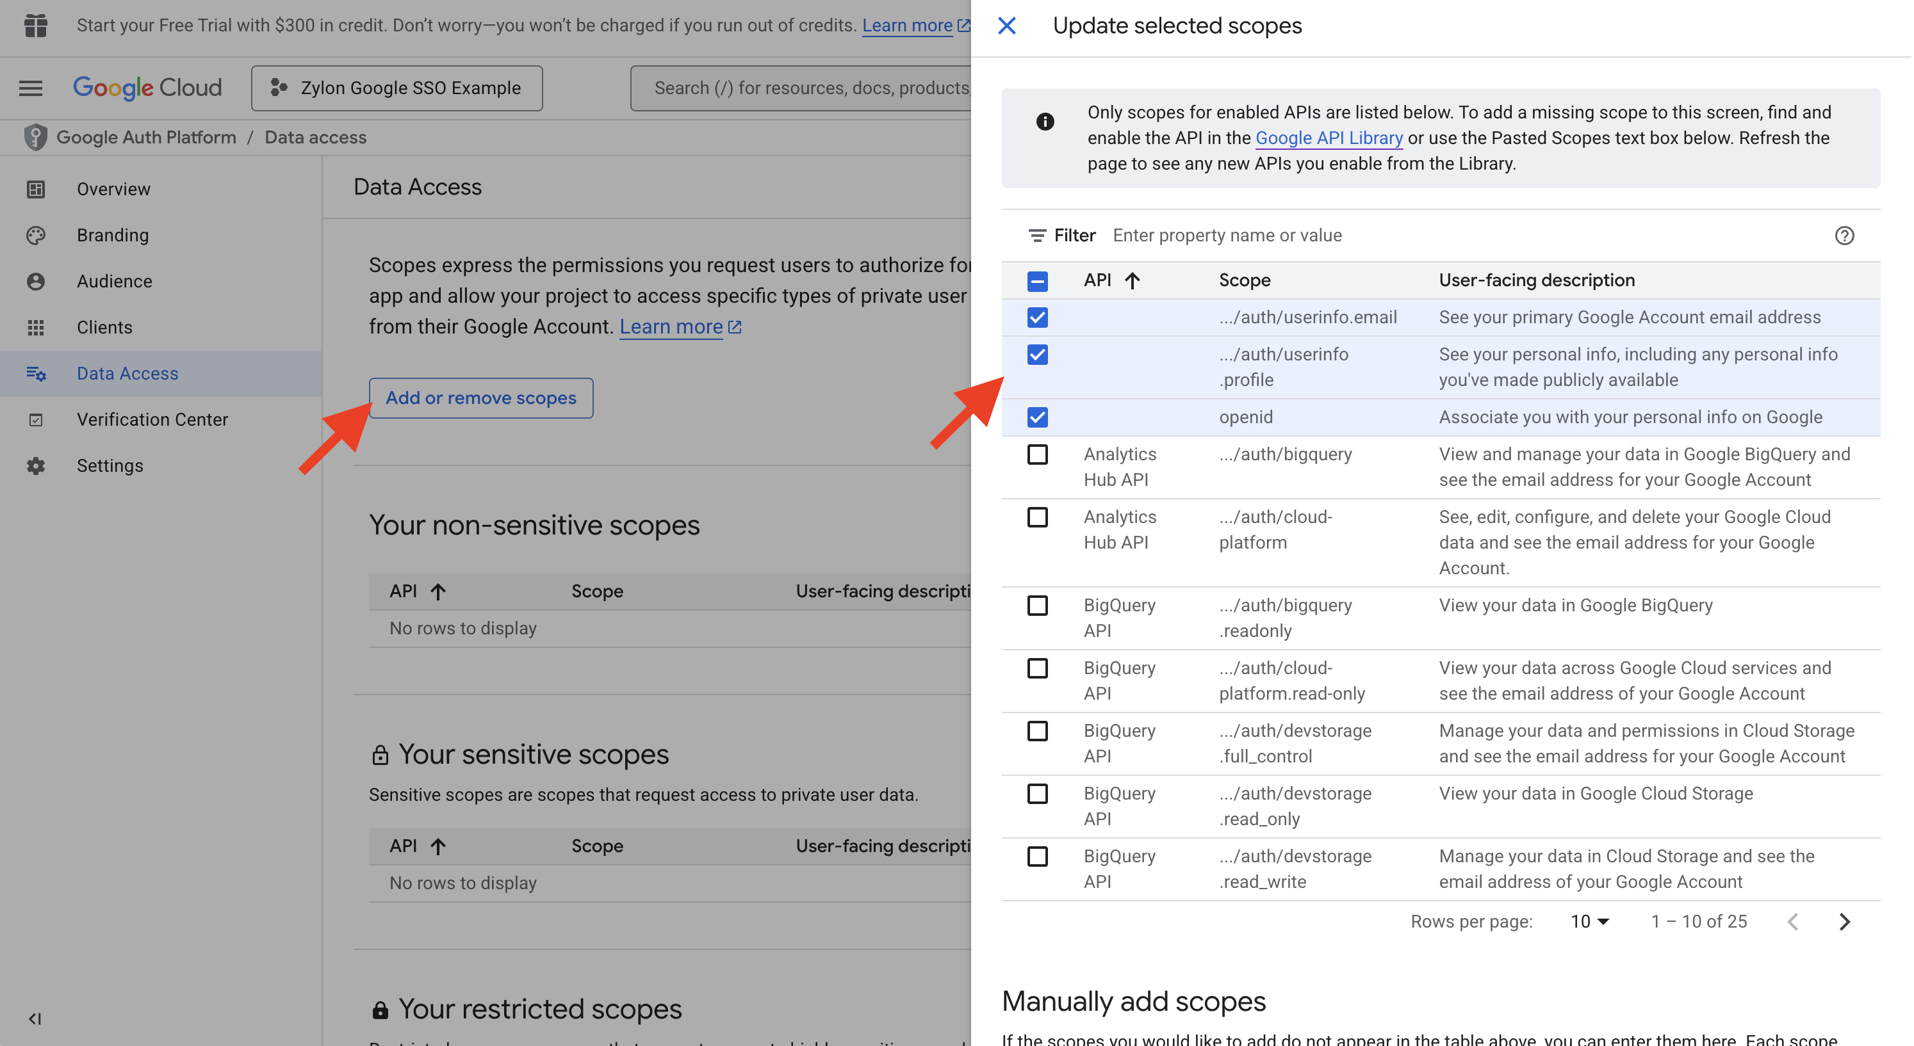This screenshot has width=1914, height=1046.
Task: Toggle the API column sort arrow
Action: click(1133, 280)
